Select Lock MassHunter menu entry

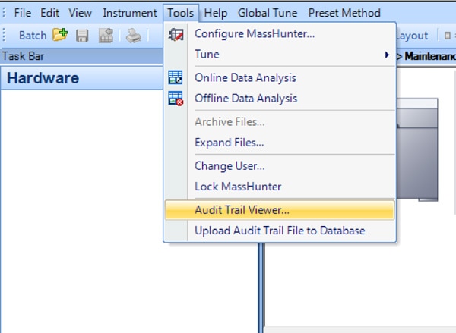[238, 187]
